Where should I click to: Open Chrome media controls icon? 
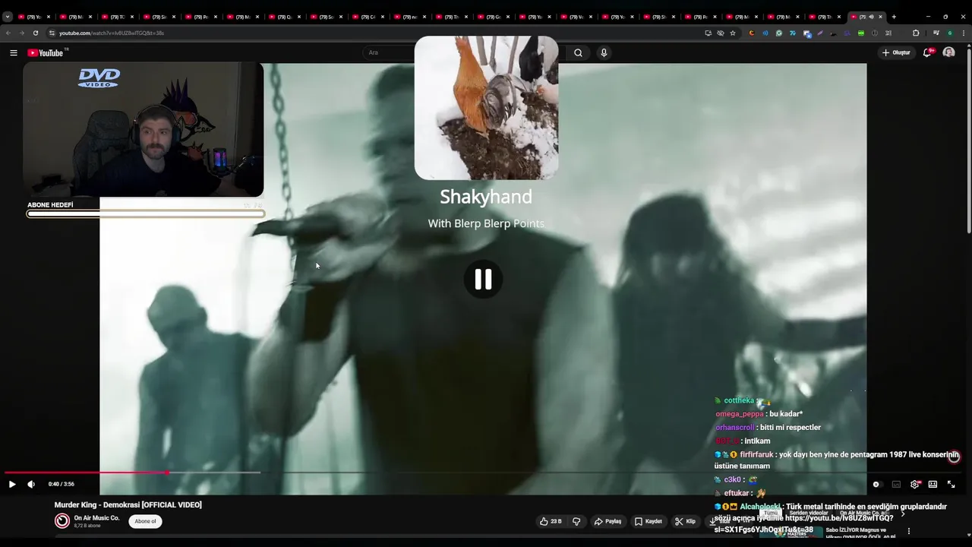tap(936, 33)
